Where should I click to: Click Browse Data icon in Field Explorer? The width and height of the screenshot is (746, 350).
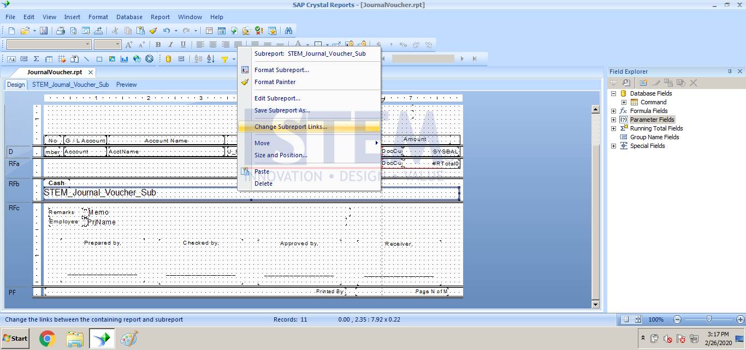[626, 83]
